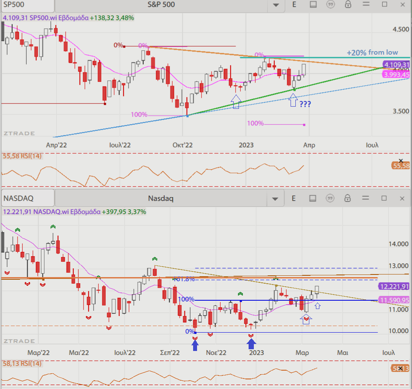This screenshot has width=412, height=389.
Task: Click the Μαρ date label on NASDAQ axis
Action: point(302,353)
